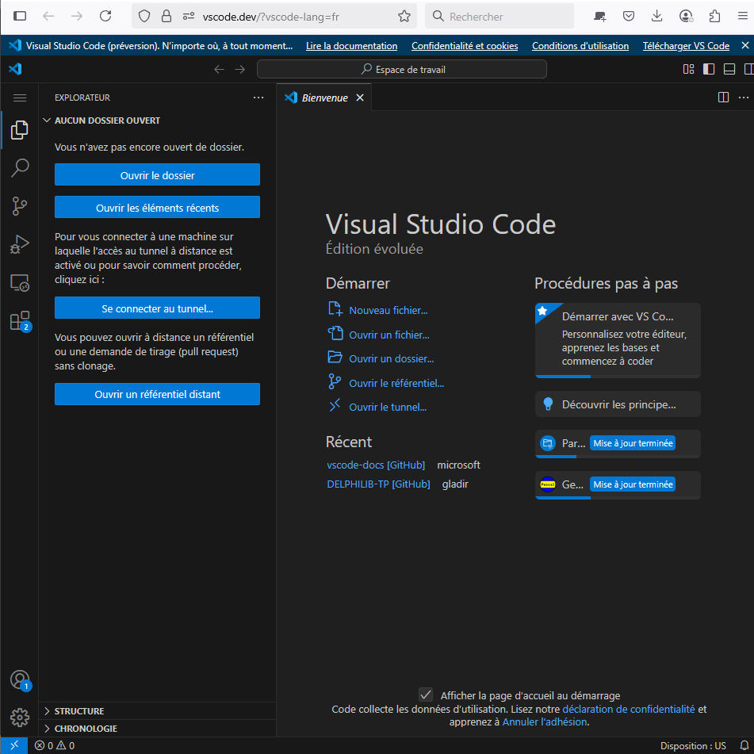Click inside the Espace de travail search field
Image resolution: width=754 pixels, height=754 pixels.
[x=401, y=69]
